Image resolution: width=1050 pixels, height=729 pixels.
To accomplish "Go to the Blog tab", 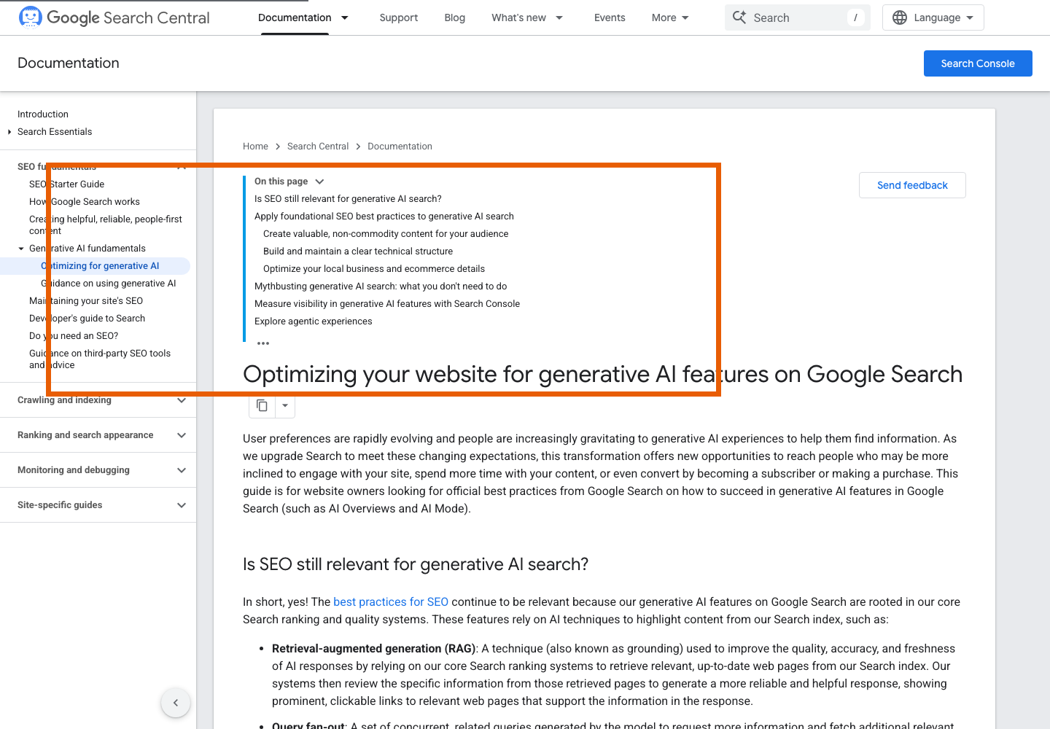I will [455, 17].
